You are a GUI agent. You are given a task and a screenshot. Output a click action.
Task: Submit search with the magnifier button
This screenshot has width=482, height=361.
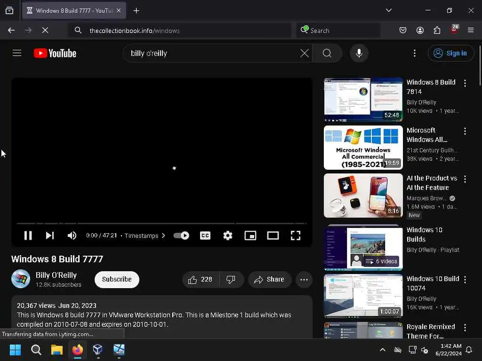tap(327, 53)
